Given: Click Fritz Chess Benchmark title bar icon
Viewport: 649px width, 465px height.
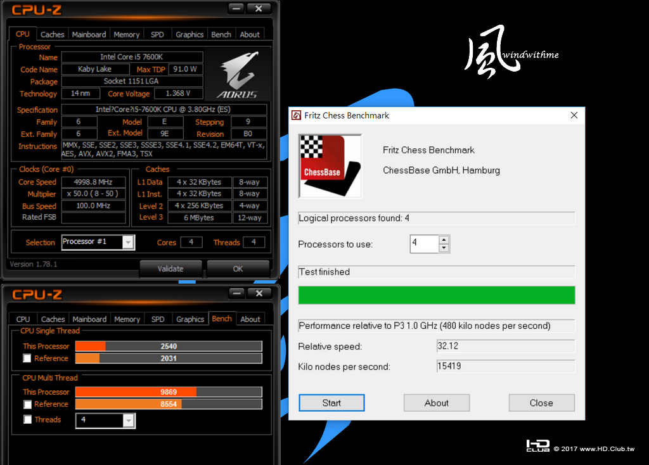Looking at the screenshot, I should 297,115.
